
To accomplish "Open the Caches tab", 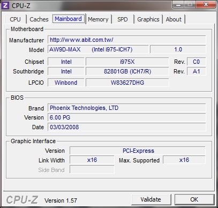I will pyautogui.click(x=39, y=19).
